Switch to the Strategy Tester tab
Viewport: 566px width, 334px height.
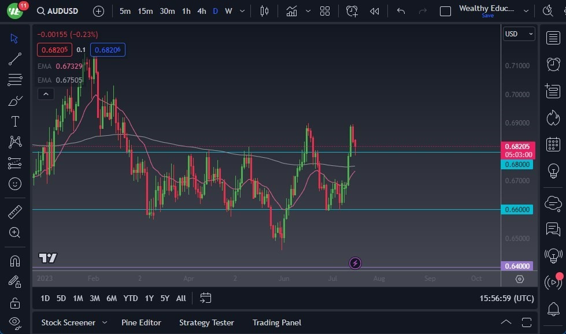206,322
